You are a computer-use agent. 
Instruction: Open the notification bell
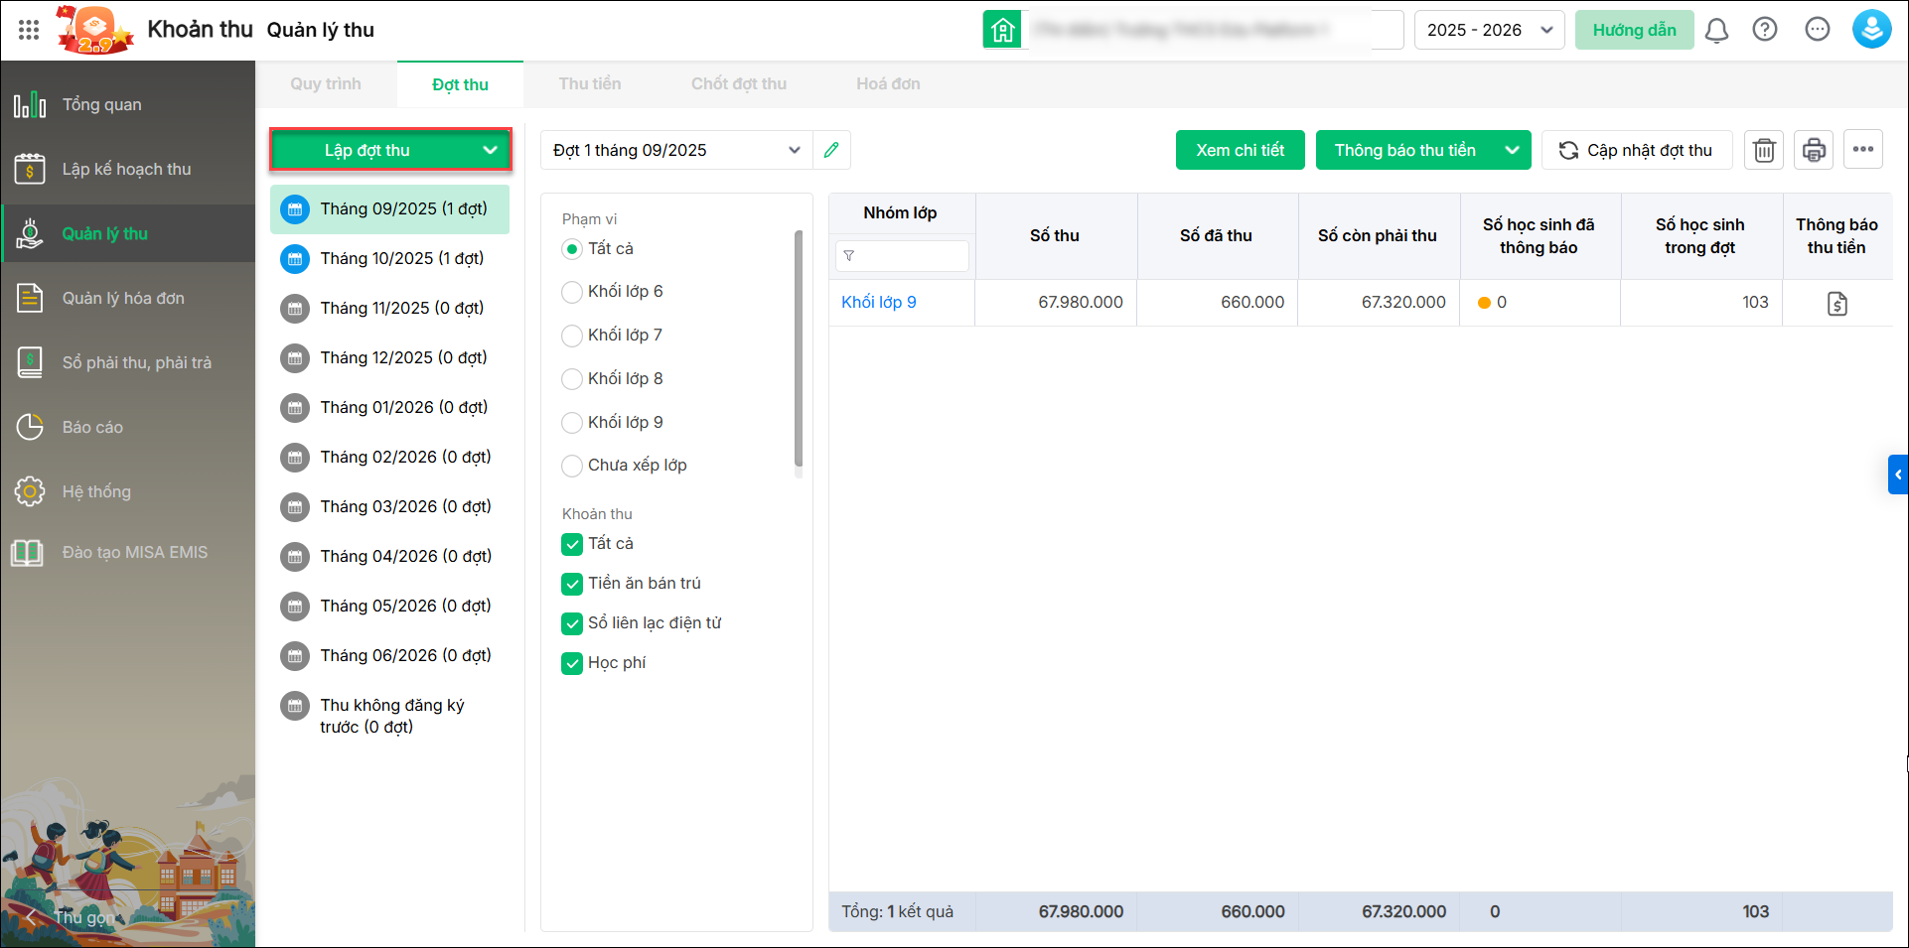pos(1716,30)
